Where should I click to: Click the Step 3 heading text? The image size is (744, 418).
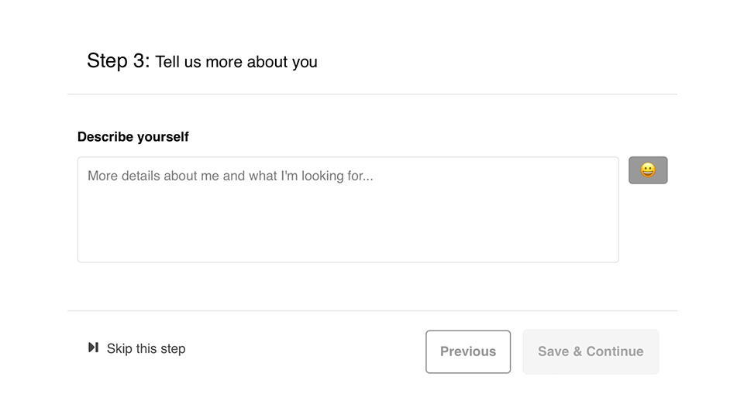point(201,61)
